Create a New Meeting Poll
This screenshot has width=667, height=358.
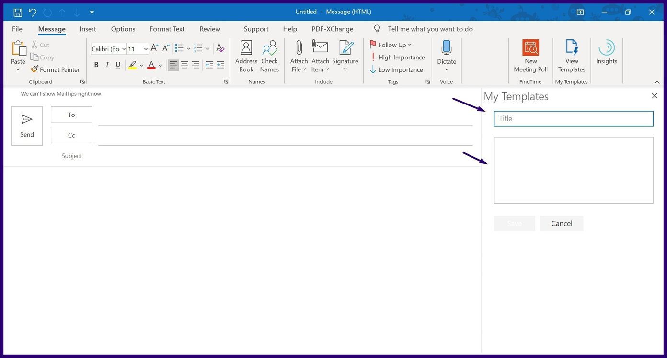point(531,57)
